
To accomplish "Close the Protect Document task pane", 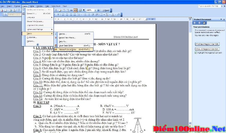I will click(224, 19).
